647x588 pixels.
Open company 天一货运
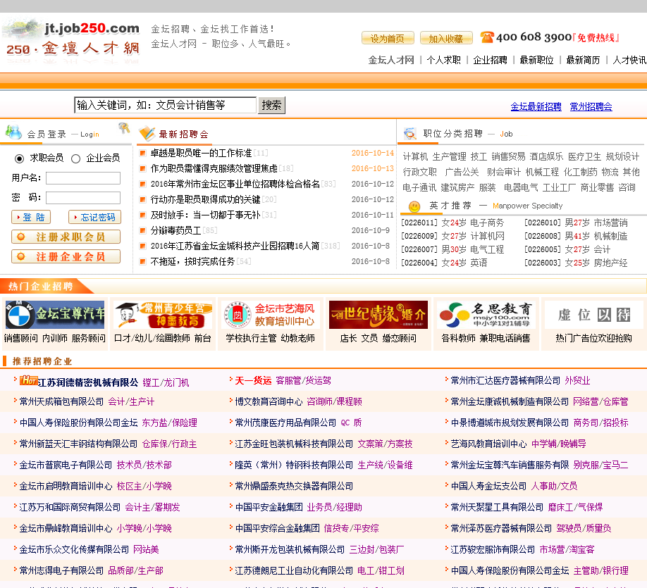click(253, 380)
